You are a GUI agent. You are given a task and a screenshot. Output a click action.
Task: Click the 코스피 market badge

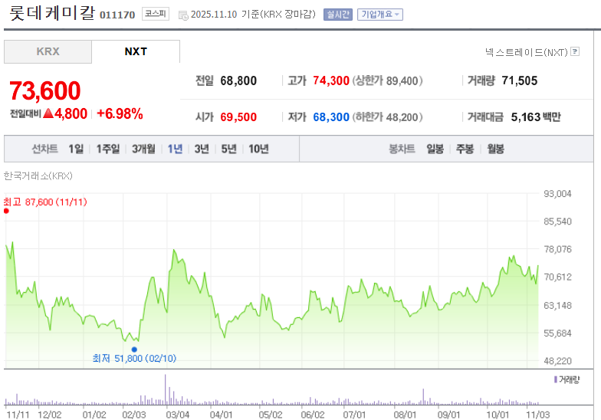pos(155,14)
